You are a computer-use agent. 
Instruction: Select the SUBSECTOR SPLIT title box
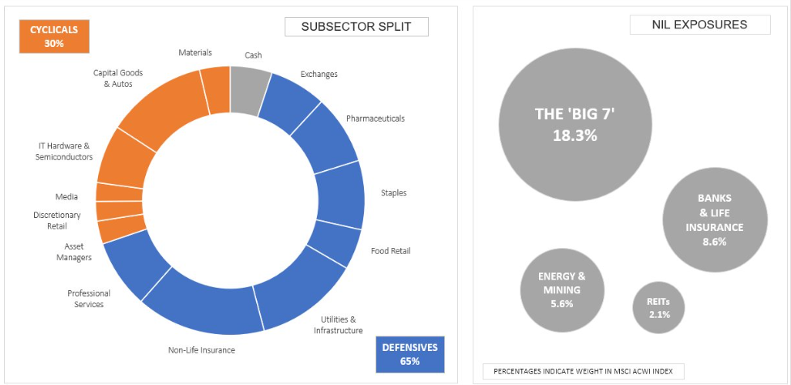click(356, 26)
